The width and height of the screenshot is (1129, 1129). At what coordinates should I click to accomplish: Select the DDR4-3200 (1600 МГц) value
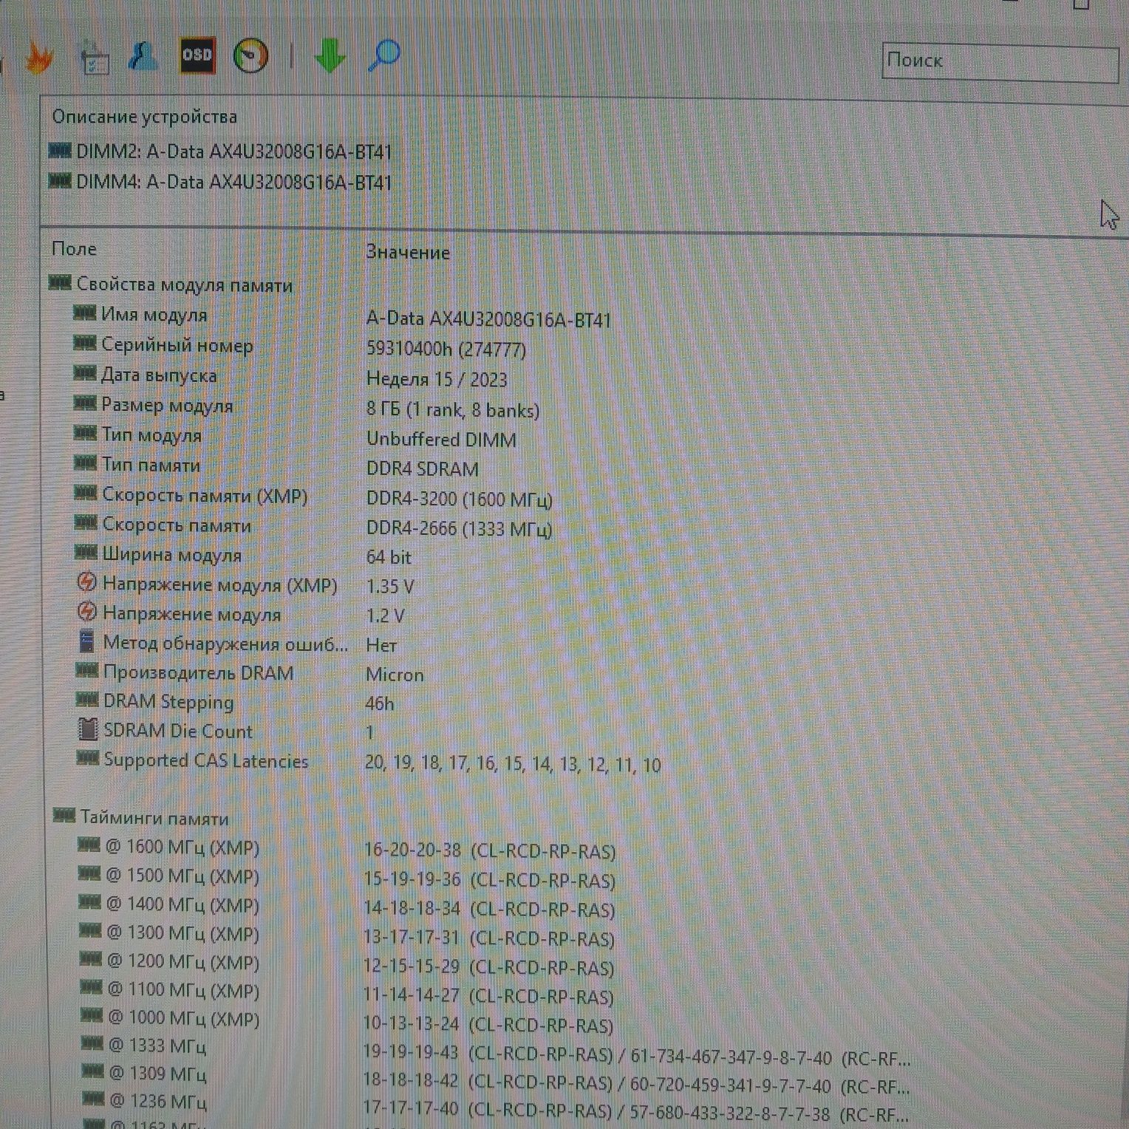coord(460,500)
